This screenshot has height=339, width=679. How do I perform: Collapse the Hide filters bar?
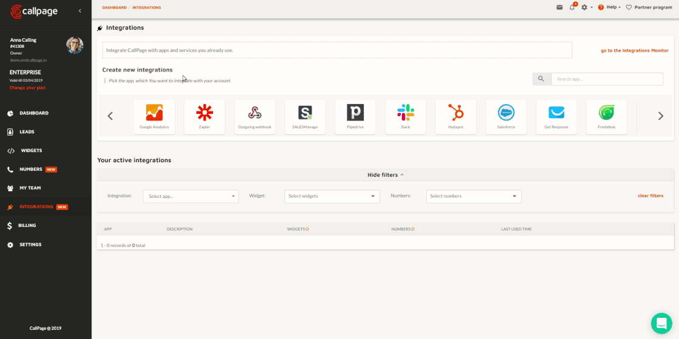coord(385,175)
